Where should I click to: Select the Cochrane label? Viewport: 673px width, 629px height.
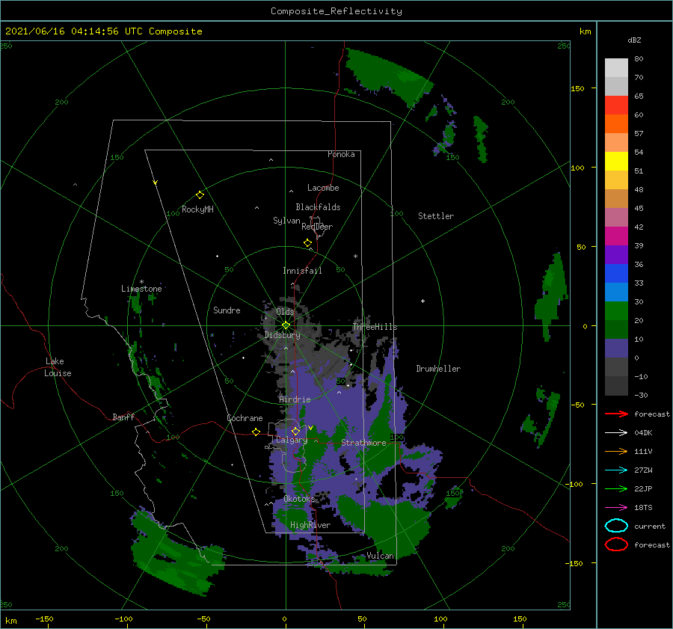click(x=245, y=418)
